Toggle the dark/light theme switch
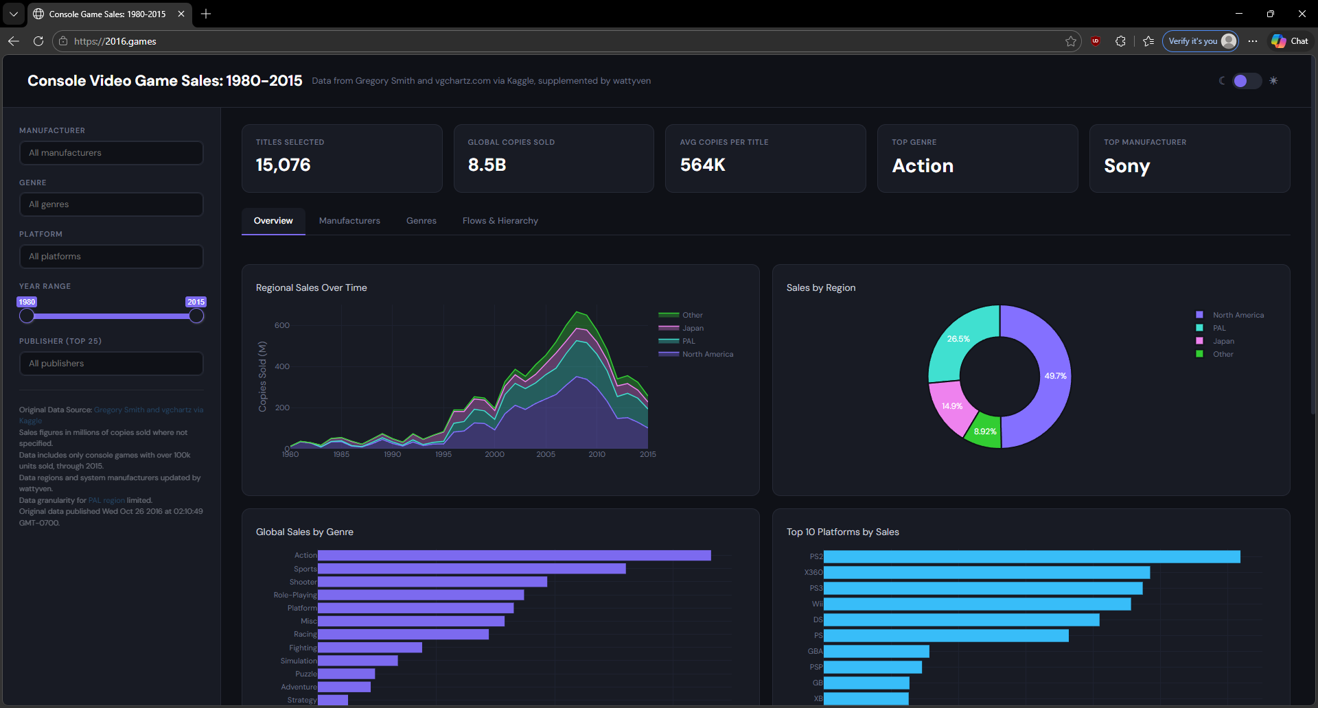The height and width of the screenshot is (708, 1318). point(1245,81)
